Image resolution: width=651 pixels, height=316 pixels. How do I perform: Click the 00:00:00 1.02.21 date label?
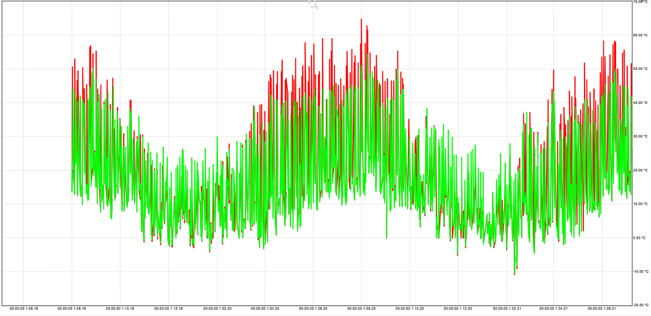[x=507, y=309]
